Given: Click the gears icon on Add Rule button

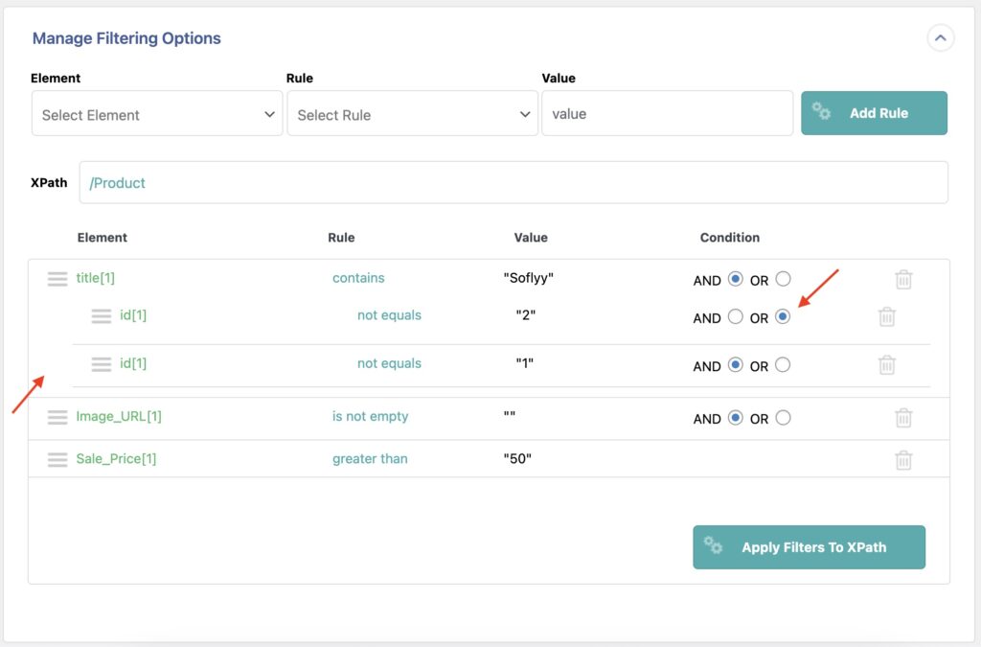Looking at the screenshot, I should (822, 112).
